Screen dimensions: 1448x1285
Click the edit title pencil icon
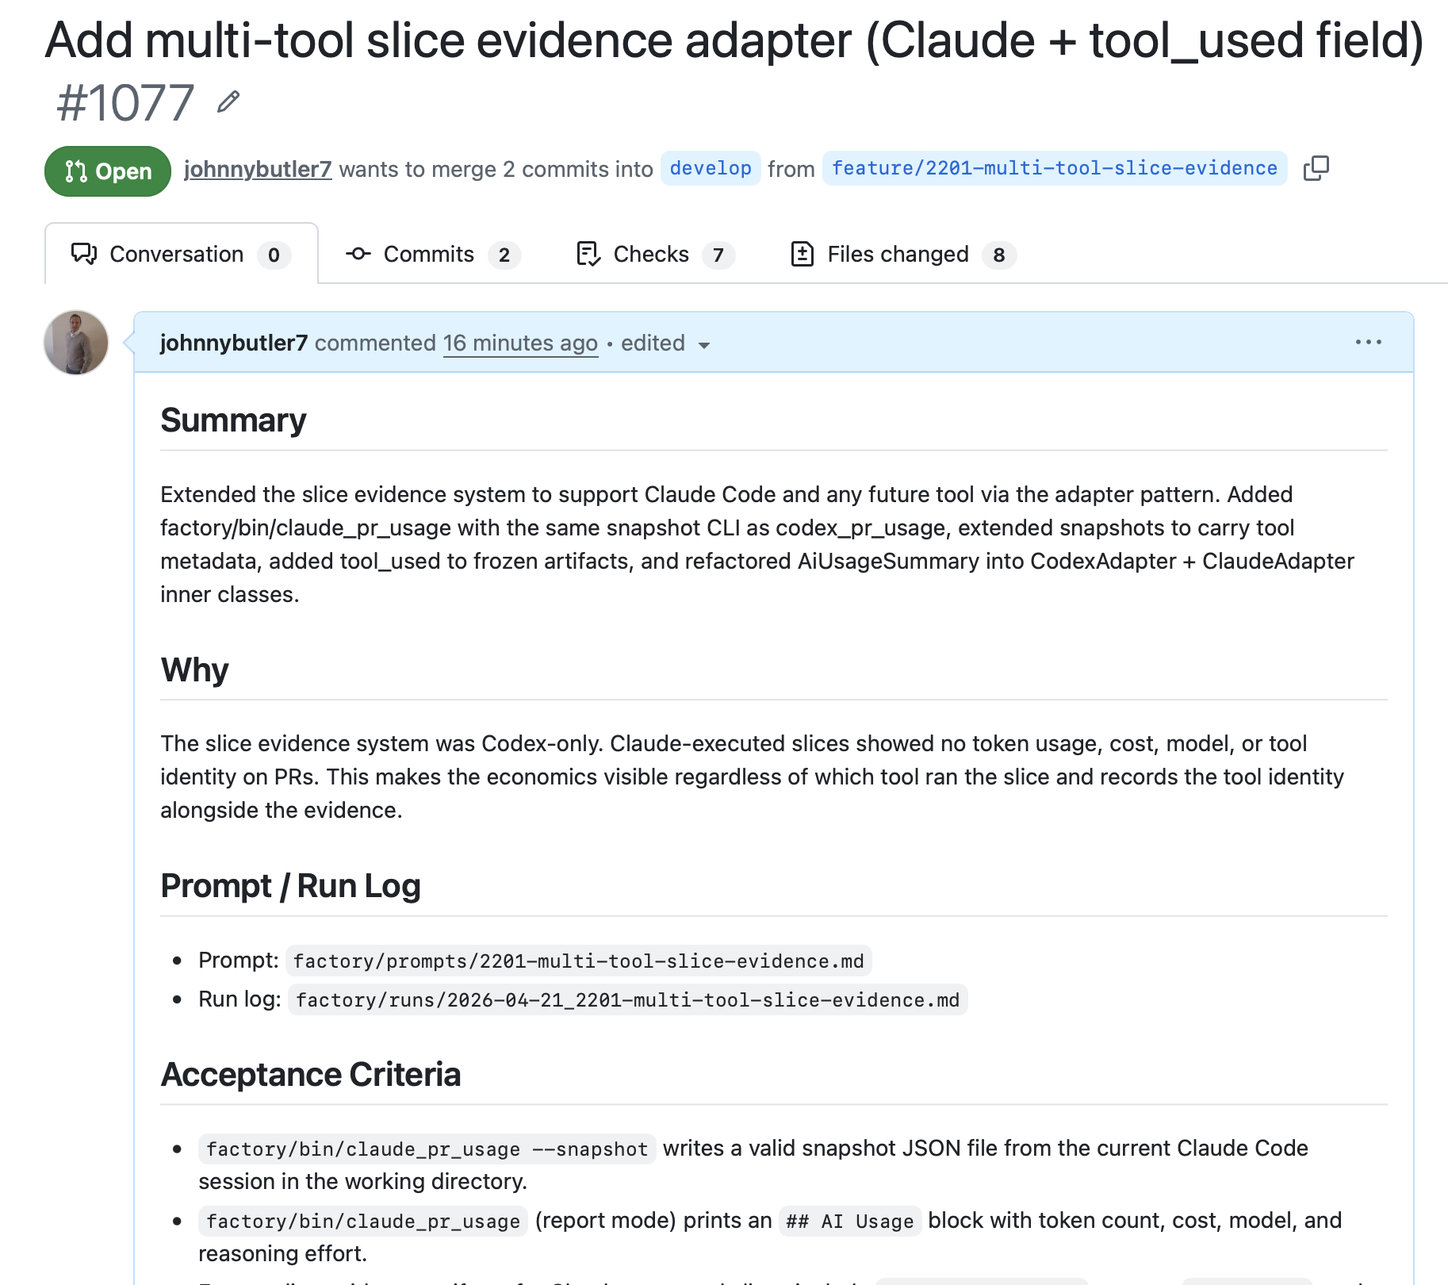228,102
